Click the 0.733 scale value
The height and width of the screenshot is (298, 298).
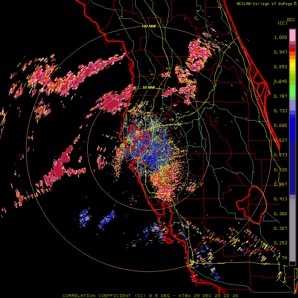[280, 111]
